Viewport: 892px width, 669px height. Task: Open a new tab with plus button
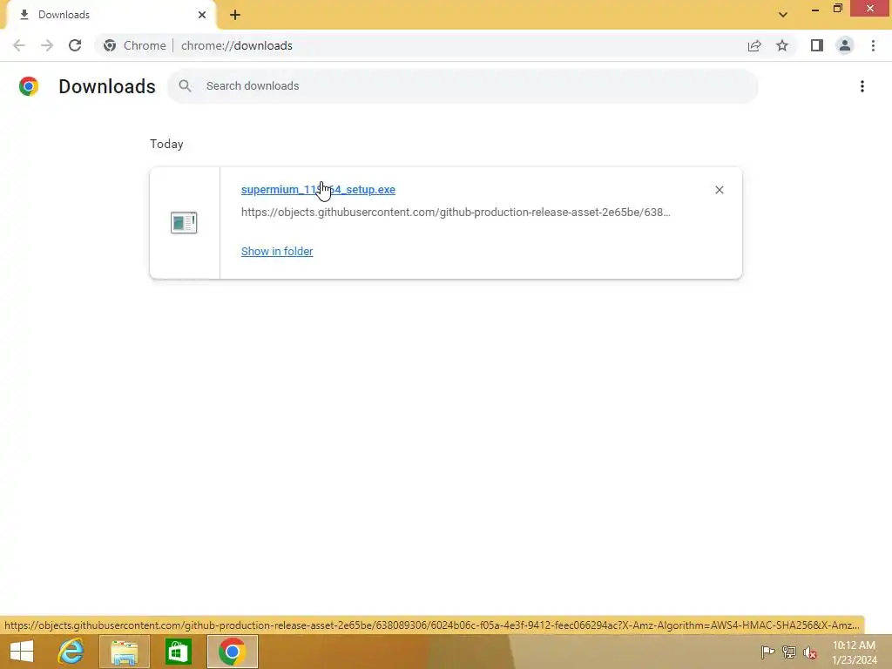pos(235,15)
